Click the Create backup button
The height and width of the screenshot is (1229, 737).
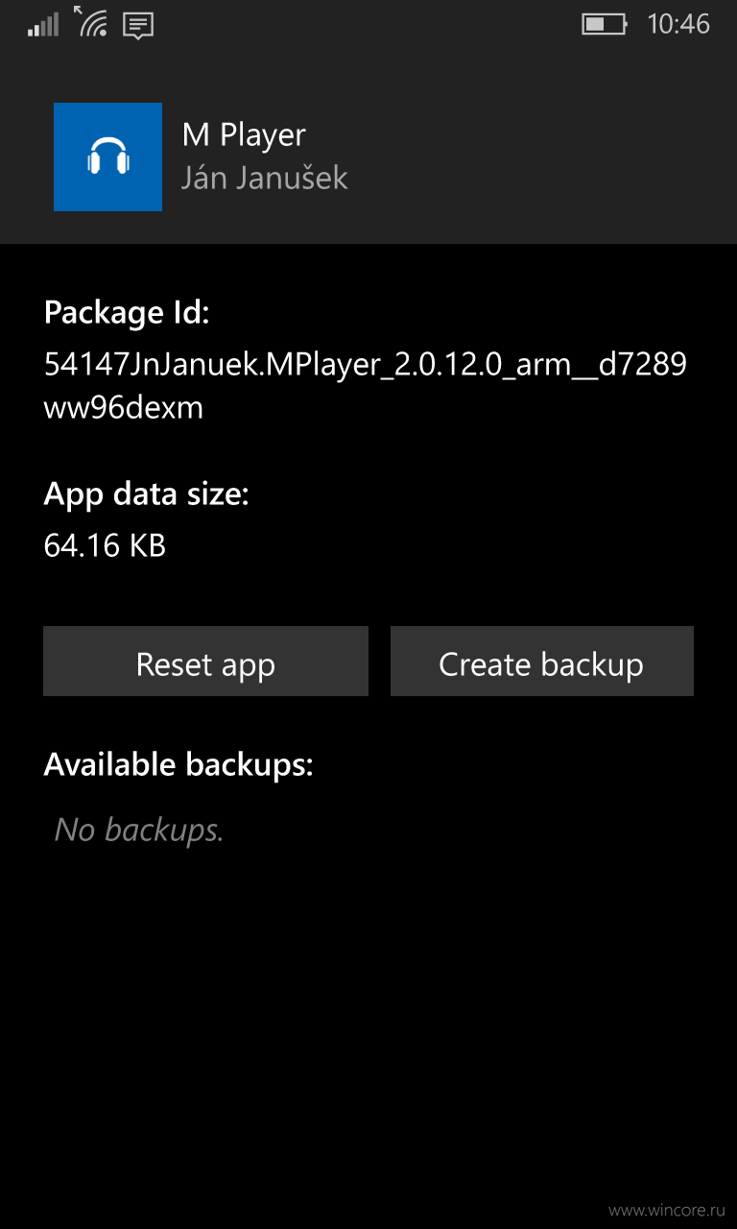pos(541,662)
